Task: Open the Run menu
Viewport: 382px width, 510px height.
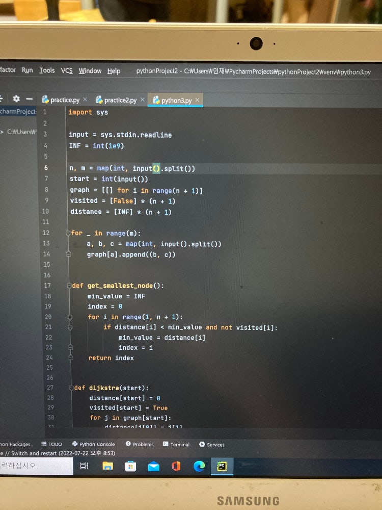Action: point(27,70)
